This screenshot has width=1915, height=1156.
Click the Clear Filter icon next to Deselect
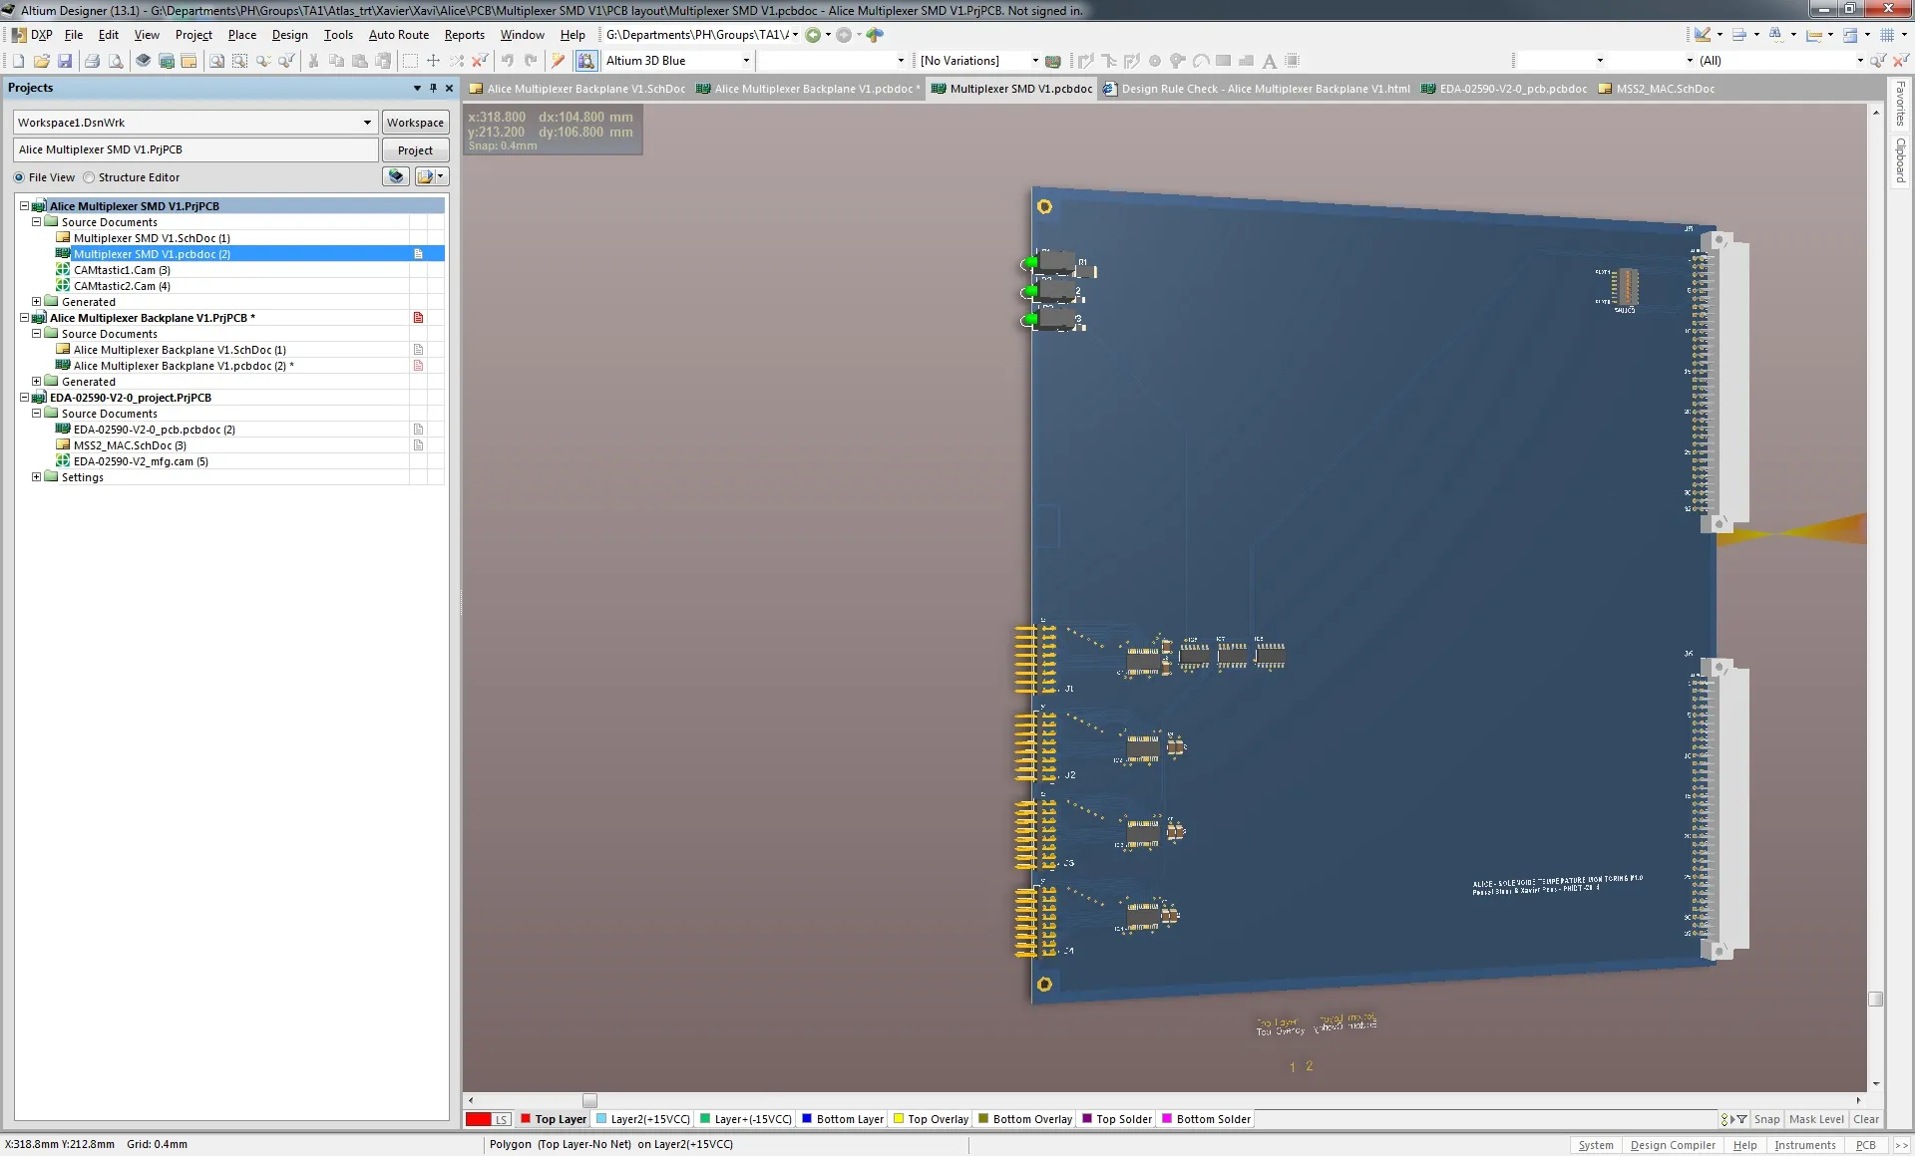coord(480,61)
